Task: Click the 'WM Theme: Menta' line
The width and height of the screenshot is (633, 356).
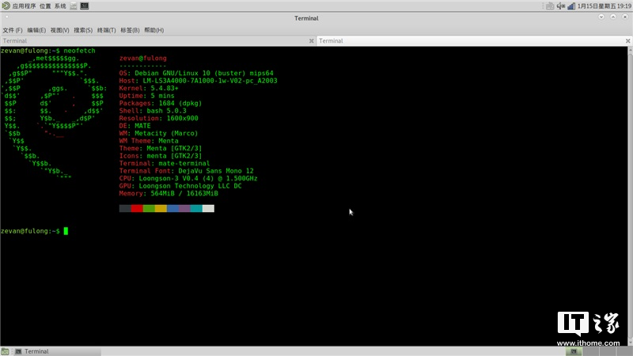Action: pos(149,141)
